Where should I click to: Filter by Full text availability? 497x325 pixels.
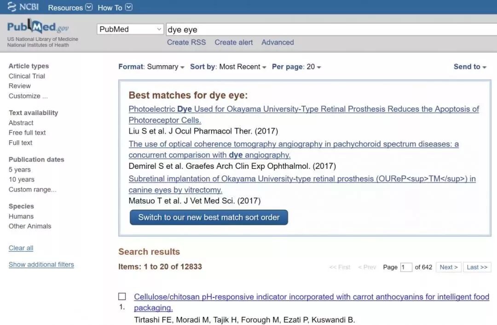(x=21, y=143)
